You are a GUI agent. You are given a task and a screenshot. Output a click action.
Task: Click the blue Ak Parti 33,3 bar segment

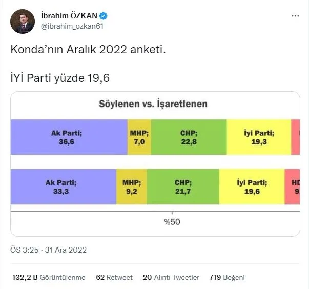coord(63,187)
